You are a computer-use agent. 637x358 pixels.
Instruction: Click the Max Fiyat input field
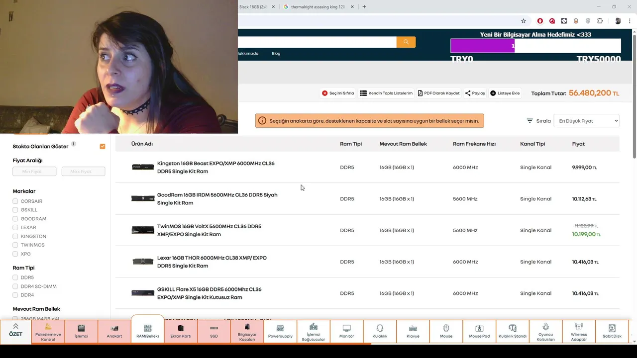[x=83, y=172]
